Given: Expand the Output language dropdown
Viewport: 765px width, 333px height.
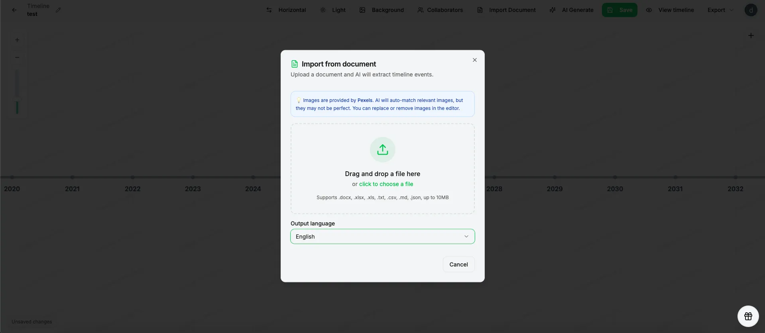Looking at the screenshot, I should coord(382,237).
